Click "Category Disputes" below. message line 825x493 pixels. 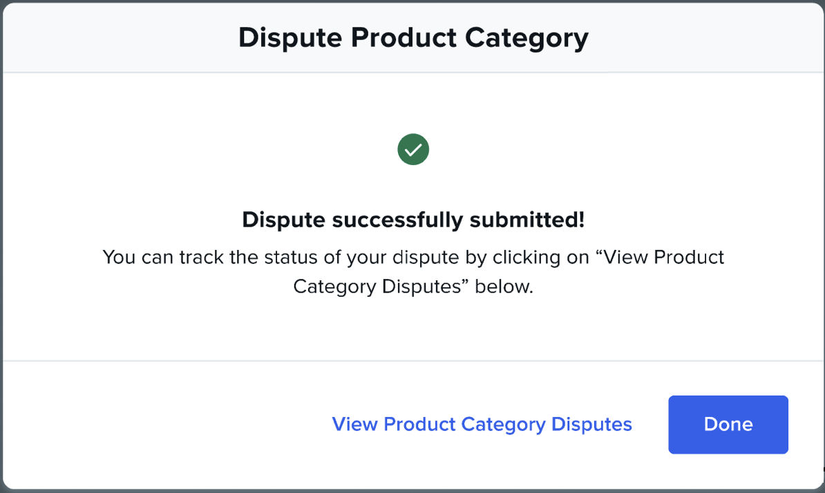(x=413, y=287)
